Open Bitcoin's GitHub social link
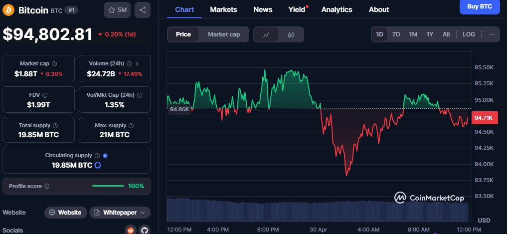 pyautogui.click(x=145, y=230)
